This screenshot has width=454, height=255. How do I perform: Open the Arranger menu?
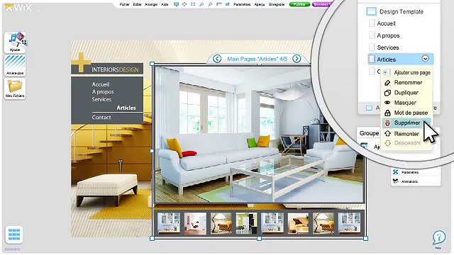pyautogui.click(x=151, y=4)
